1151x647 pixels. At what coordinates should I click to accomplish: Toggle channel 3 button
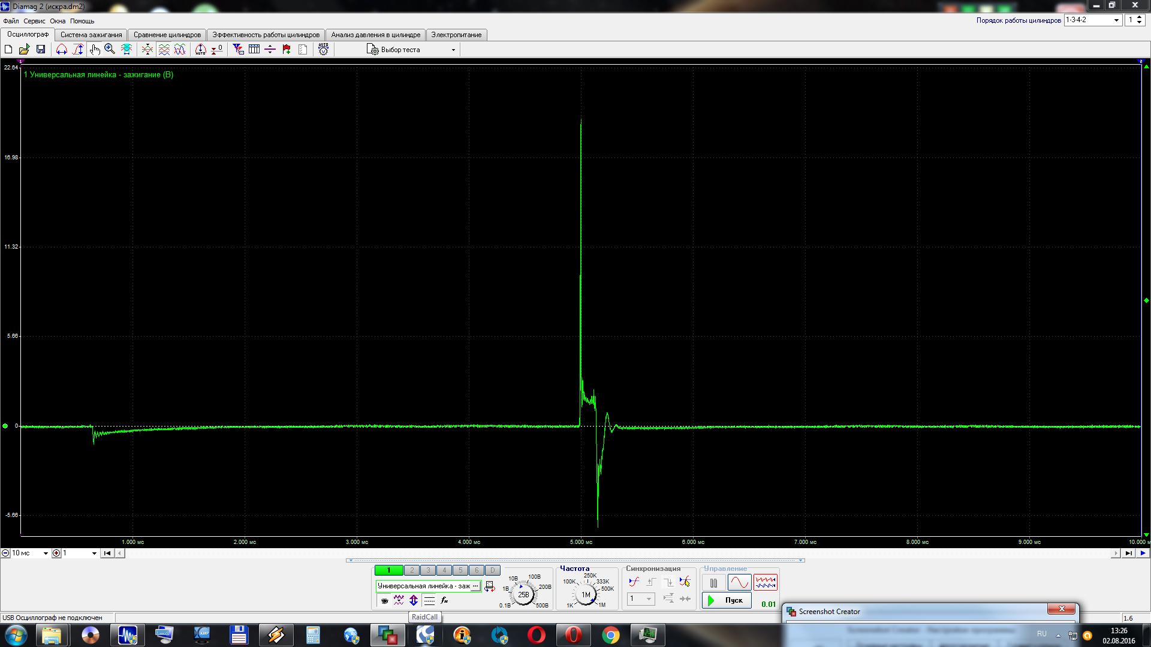428,570
